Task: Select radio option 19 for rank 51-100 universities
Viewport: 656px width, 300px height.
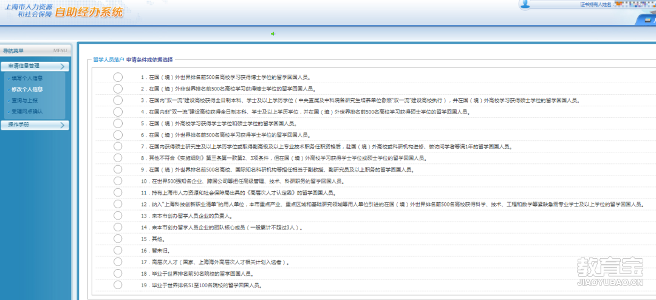Action: pyautogui.click(x=118, y=285)
